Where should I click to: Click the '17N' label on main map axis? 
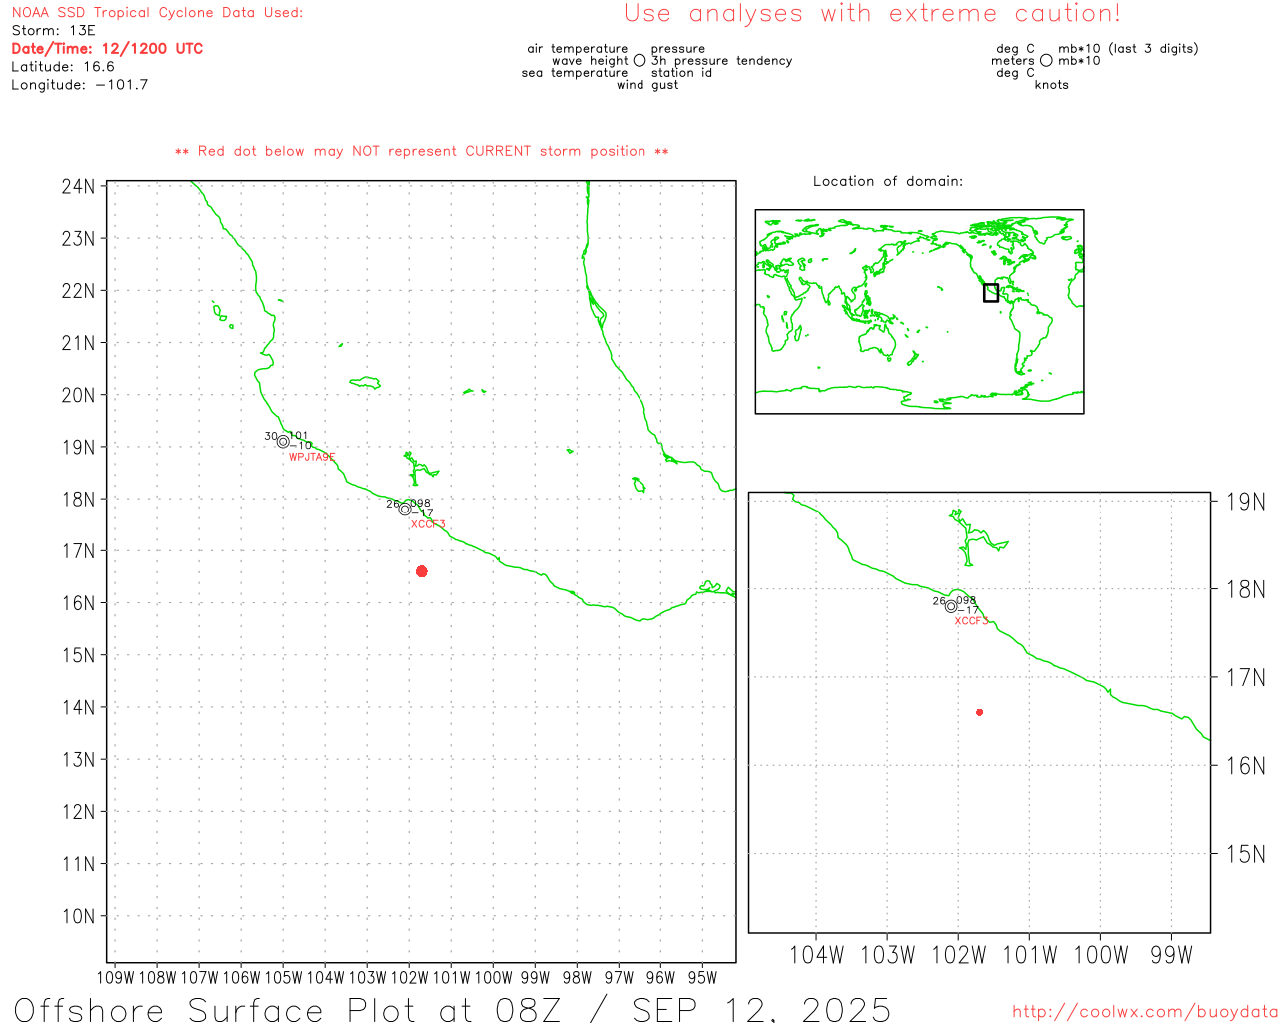point(79,551)
